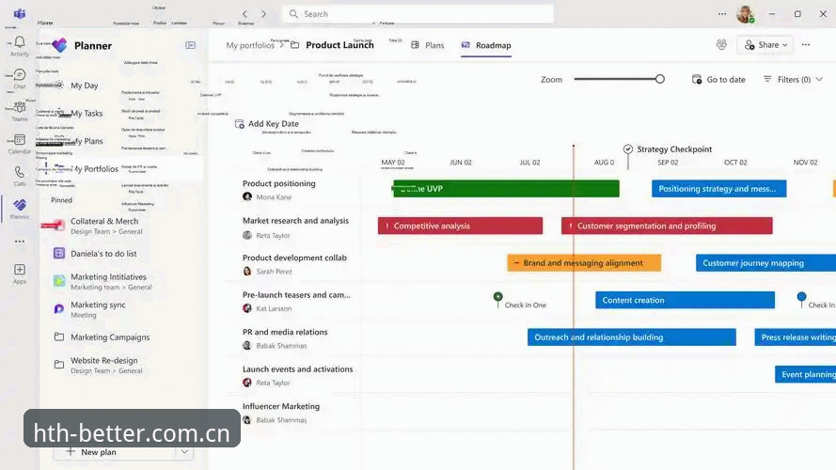
Task: Click the Go to date button
Action: pyautogui.click(x=718, y=79)
